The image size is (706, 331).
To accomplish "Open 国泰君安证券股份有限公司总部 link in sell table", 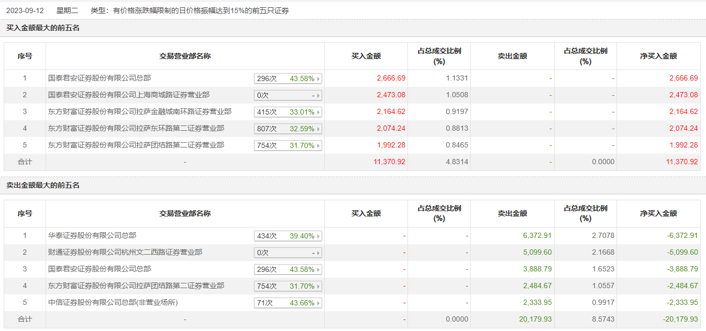I will click(x=100, y=269).
